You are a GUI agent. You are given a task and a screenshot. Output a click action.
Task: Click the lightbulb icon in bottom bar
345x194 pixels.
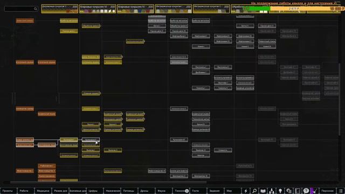[x=280, y=191]
